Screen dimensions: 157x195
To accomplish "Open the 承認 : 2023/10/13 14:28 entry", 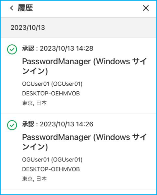I will [78, 76].
